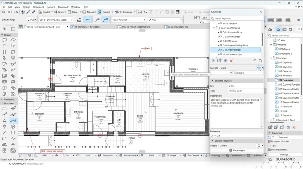Click the red delete keynote icon
This screenshot has height=169, width=303.
(x=231, y=61)
